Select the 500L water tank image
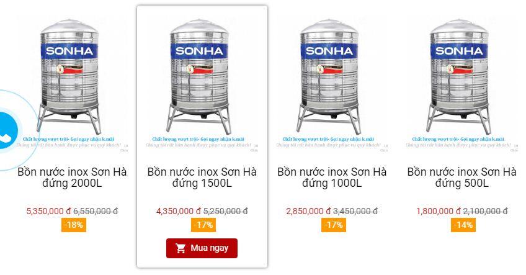Image resolution: width=526 pixels, height=275 pixels. (461, 78)
